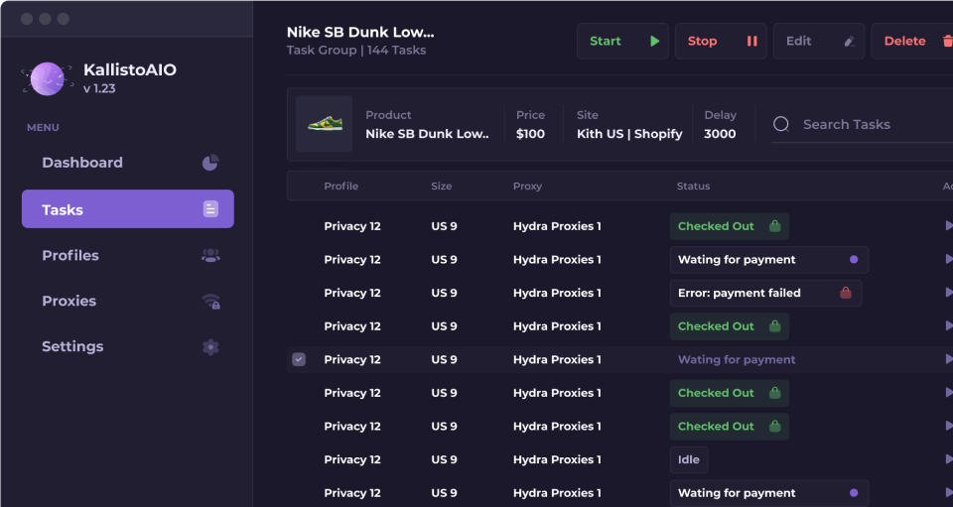Click the pencil icon in Edit

pyautogui.click(x=849, y=42)
